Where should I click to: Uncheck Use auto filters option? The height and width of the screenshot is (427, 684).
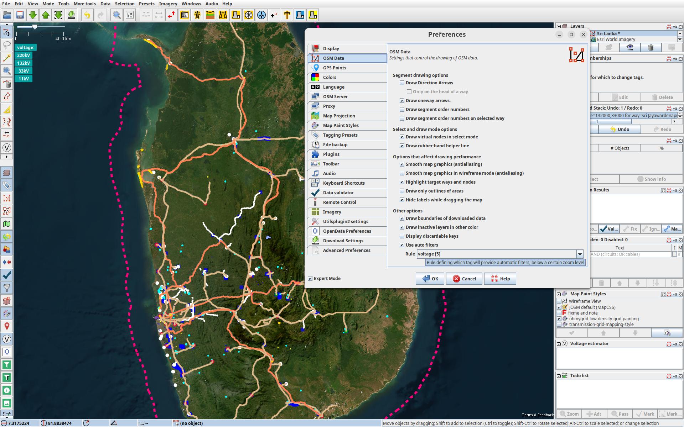pyautogui.click(x=402, y=245)
